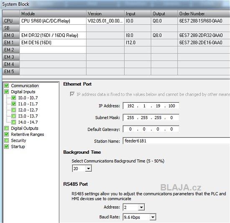Click the Retentive Ranges check icon
Screen dimensions: 230x223
pyautogui.click(x=7, y=134)
